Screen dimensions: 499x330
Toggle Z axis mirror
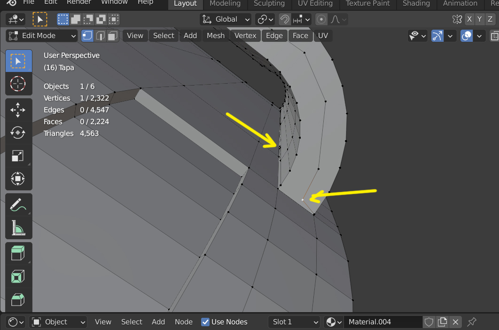pyautogui.click(x=490, y=19)
